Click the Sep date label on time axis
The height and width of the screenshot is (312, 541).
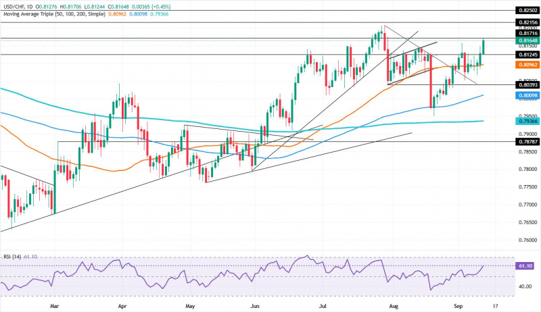tap(458, 306)
